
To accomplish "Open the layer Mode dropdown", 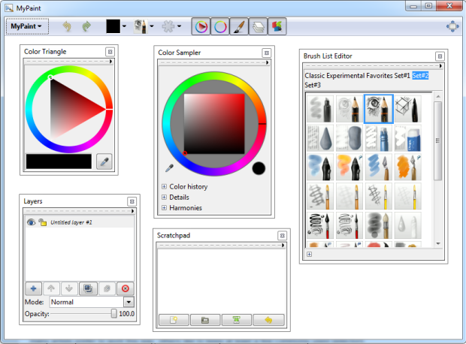I will 128,301.
